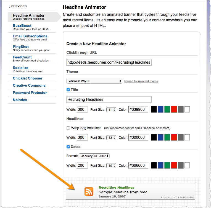Viewport: 211px width, 208px height.
Task: Pick the gray swatch for Dates color
Action: 181,165
